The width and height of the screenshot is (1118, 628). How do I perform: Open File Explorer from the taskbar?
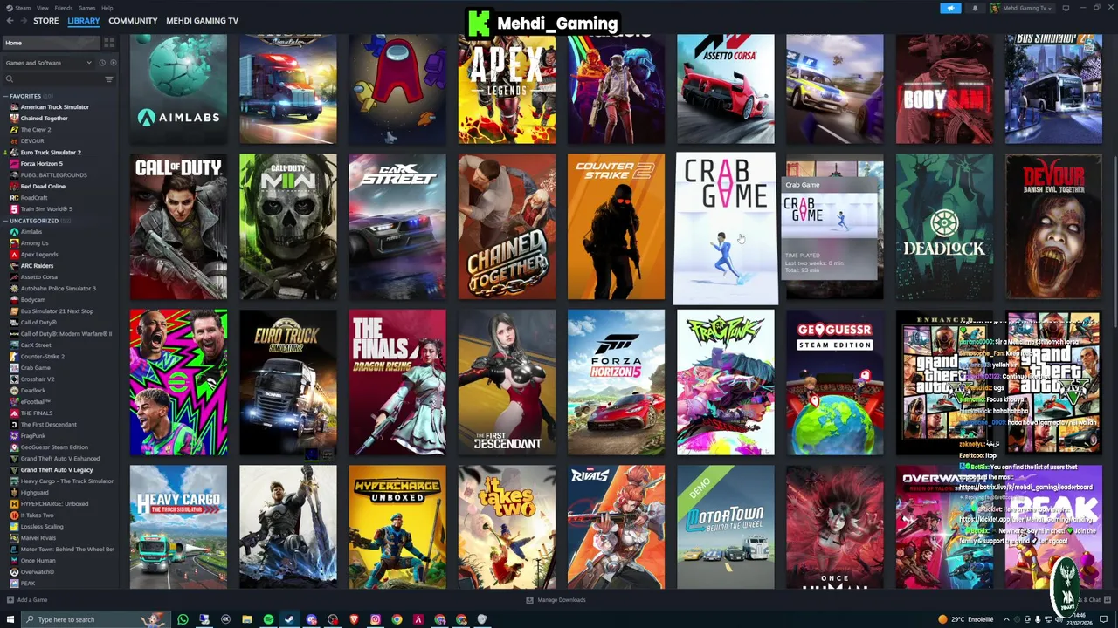click(x=246, y=619)
